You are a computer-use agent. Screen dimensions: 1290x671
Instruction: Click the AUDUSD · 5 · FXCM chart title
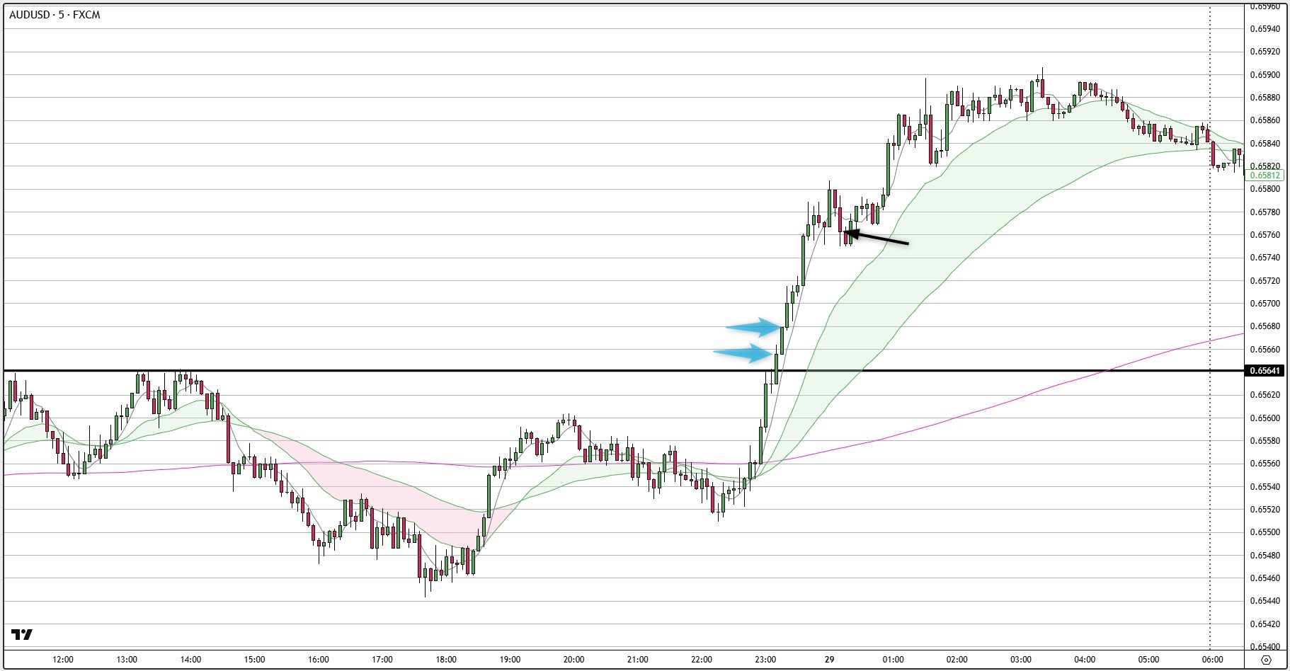[x=55, y=15]
